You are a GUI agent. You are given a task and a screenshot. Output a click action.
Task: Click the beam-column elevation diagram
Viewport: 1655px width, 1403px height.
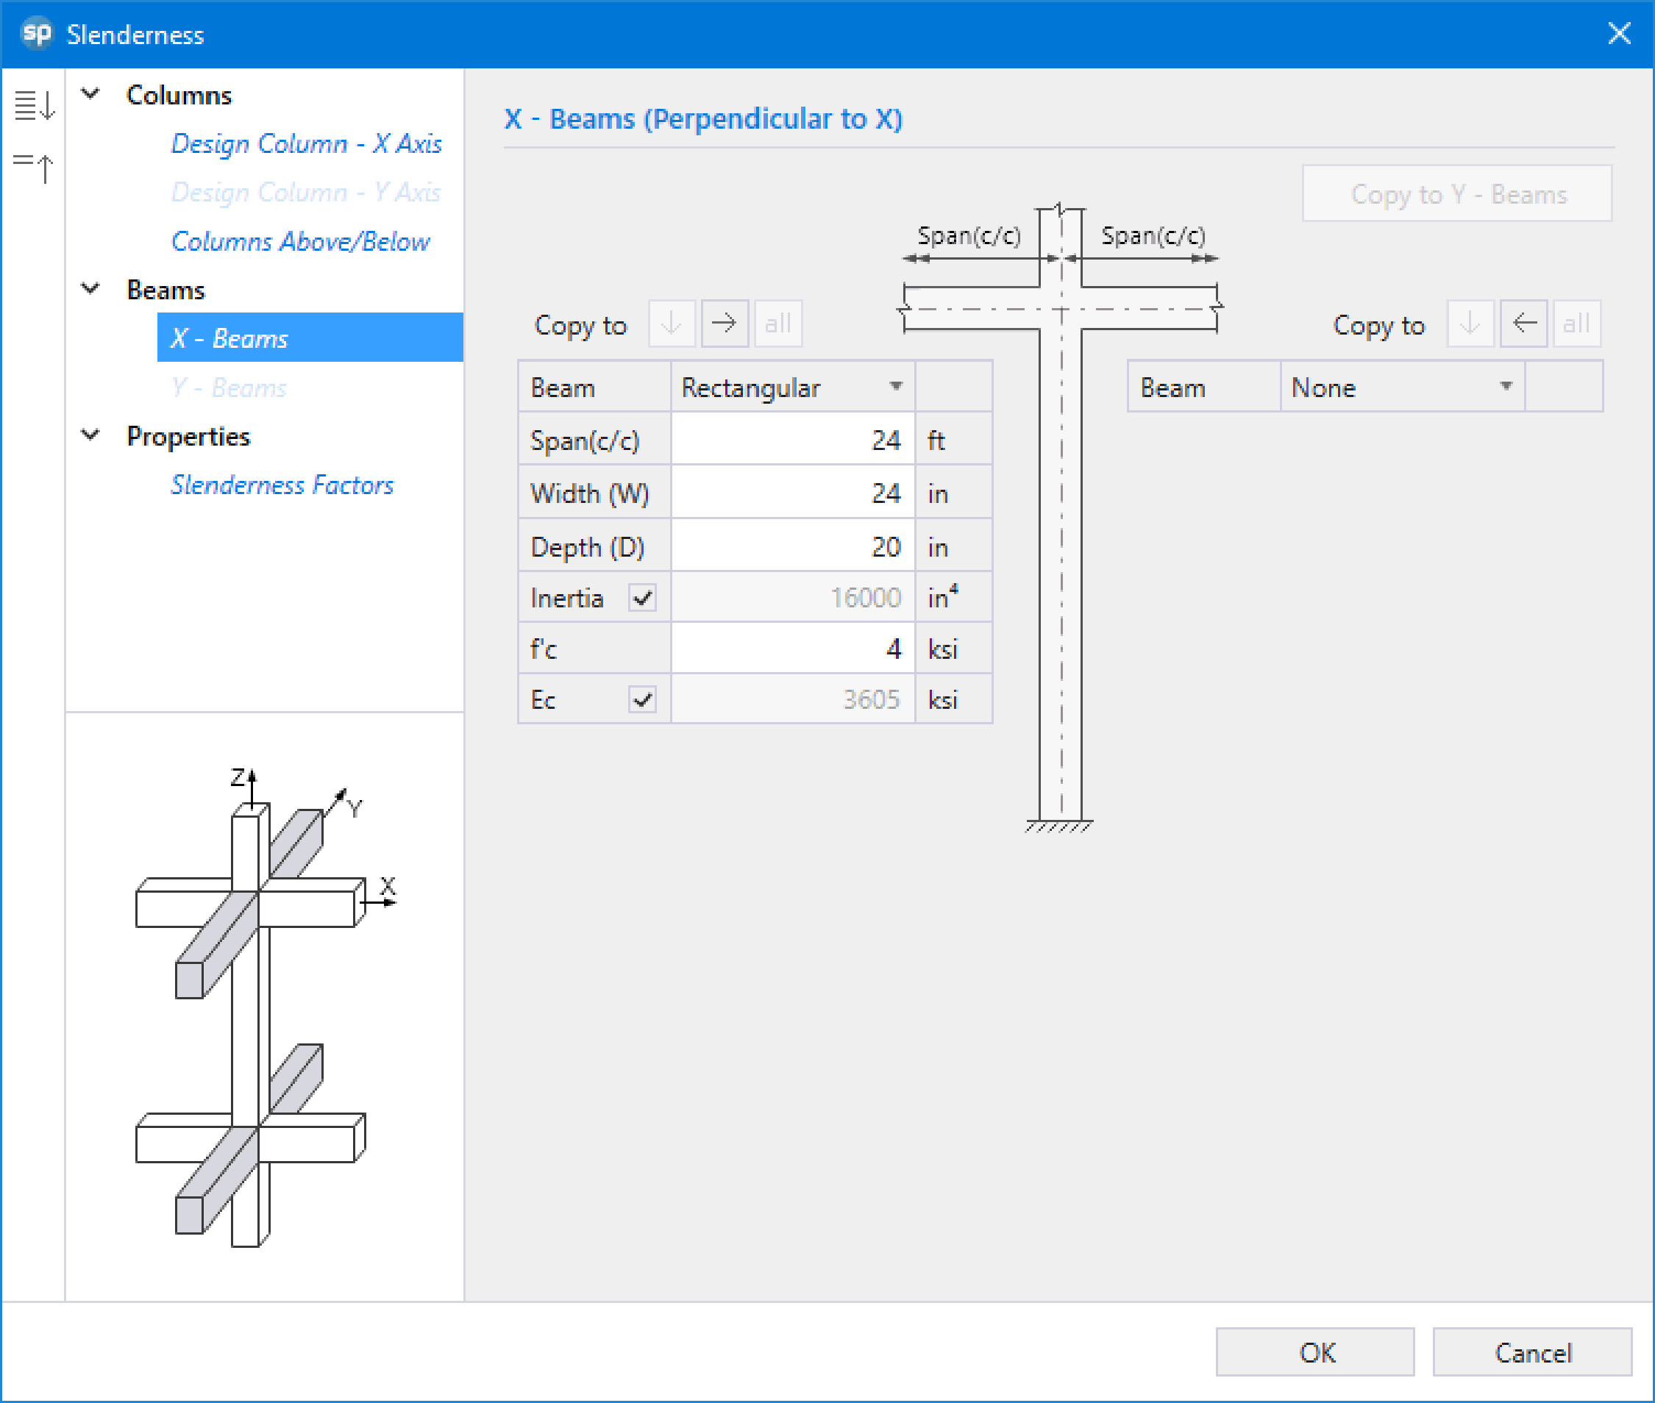pyautogui.click(x=1061, y=517)
